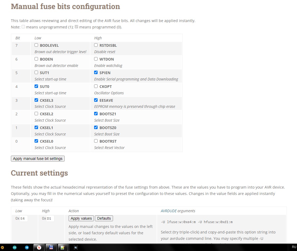Enable the BODLEVEL fuse bit
The height and width of the screenshot is (251, 297).
tap(36, 45)
